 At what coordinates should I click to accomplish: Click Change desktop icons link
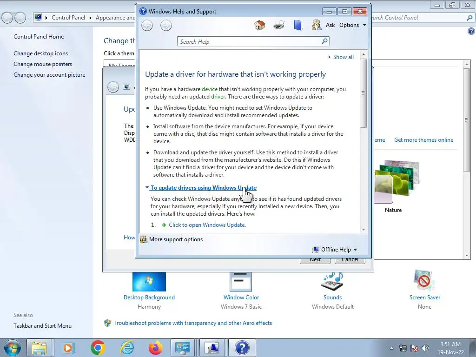pyautogui.click(x=41, y=53)
